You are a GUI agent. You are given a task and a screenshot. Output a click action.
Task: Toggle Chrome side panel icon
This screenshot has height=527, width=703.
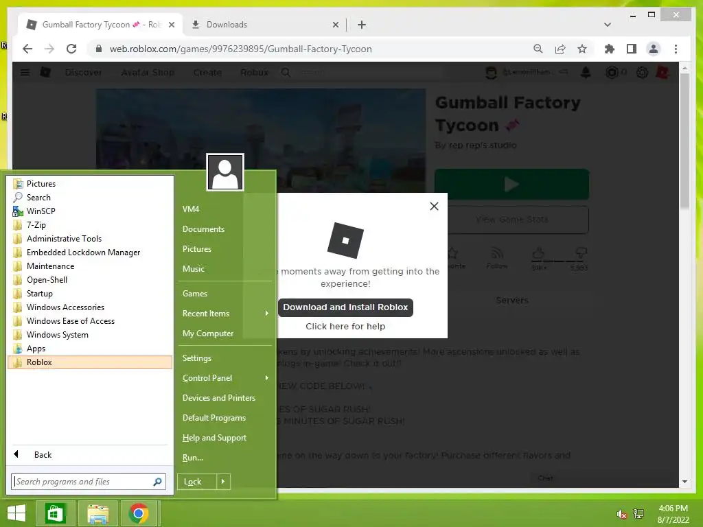tap(632, 49)
